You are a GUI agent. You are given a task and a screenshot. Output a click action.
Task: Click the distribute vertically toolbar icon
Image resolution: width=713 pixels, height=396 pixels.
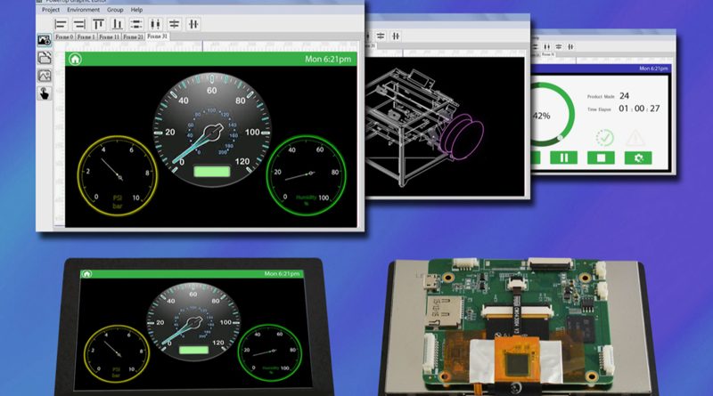point(136,24)
